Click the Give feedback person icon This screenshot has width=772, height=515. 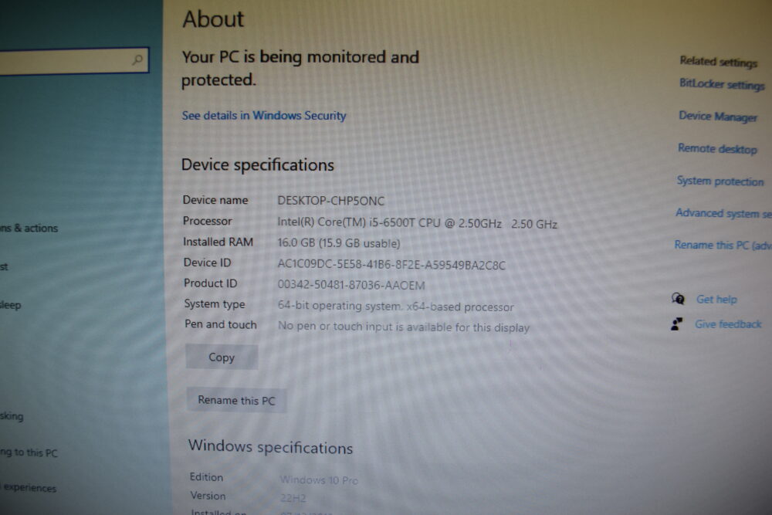[x=676, y=324]
